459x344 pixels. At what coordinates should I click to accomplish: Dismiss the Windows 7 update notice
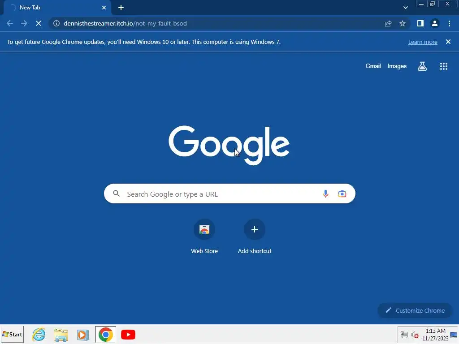point(448,42)
